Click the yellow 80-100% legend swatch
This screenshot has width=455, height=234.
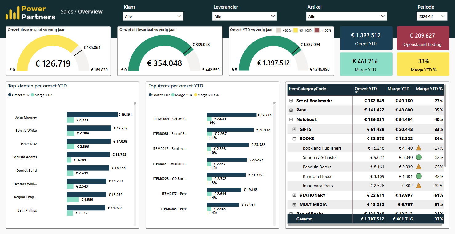click(296, 30)
